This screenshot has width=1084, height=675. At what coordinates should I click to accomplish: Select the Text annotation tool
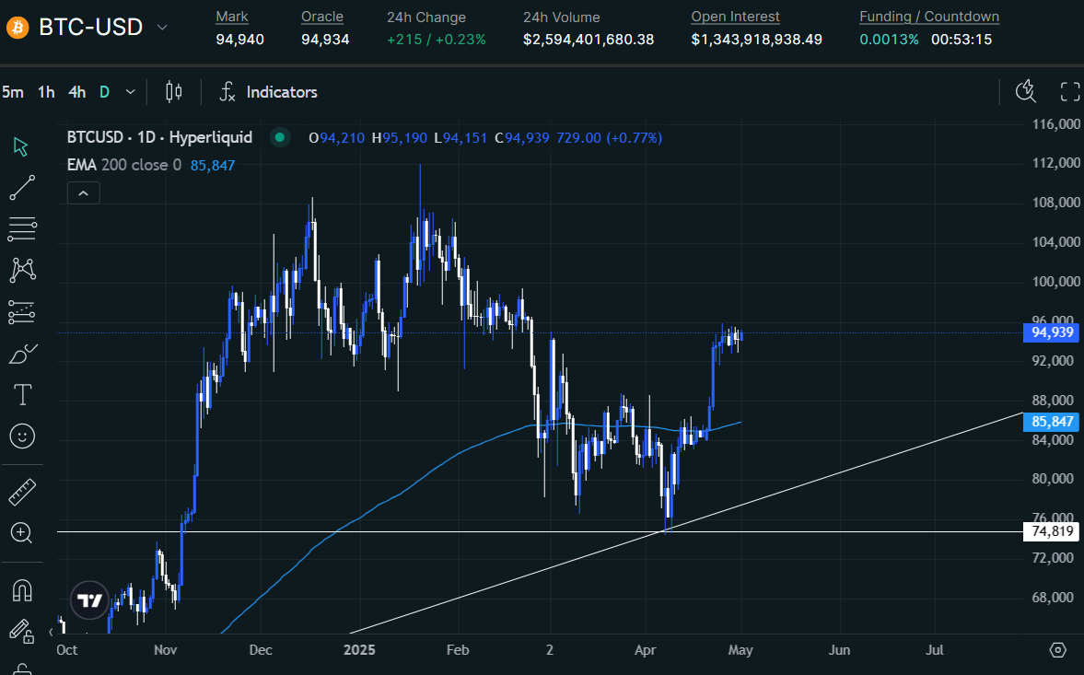click(22, 394)
